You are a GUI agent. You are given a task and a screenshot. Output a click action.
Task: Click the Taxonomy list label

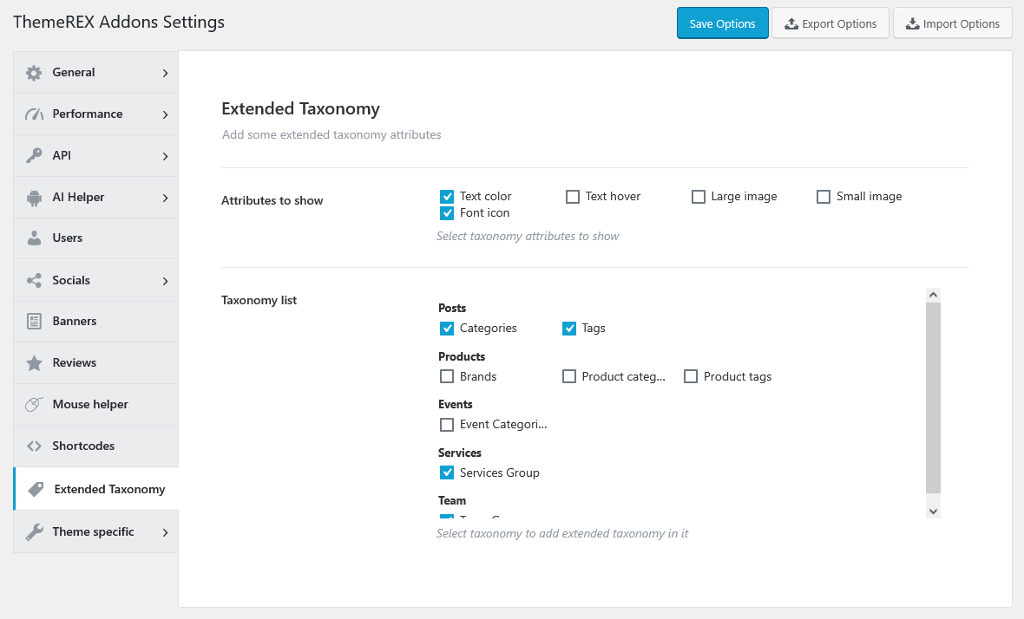[259, 300]
